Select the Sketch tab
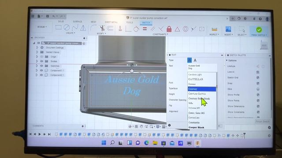Image resolution: width=282 pixels, height=158 pixels. tap(146, 23)
